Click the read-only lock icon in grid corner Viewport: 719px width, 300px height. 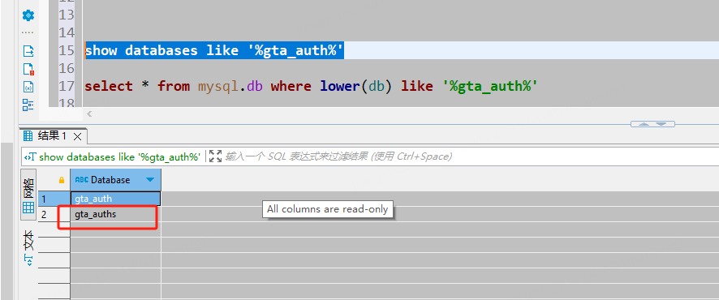pyautogui.click(x=62, y=180)
